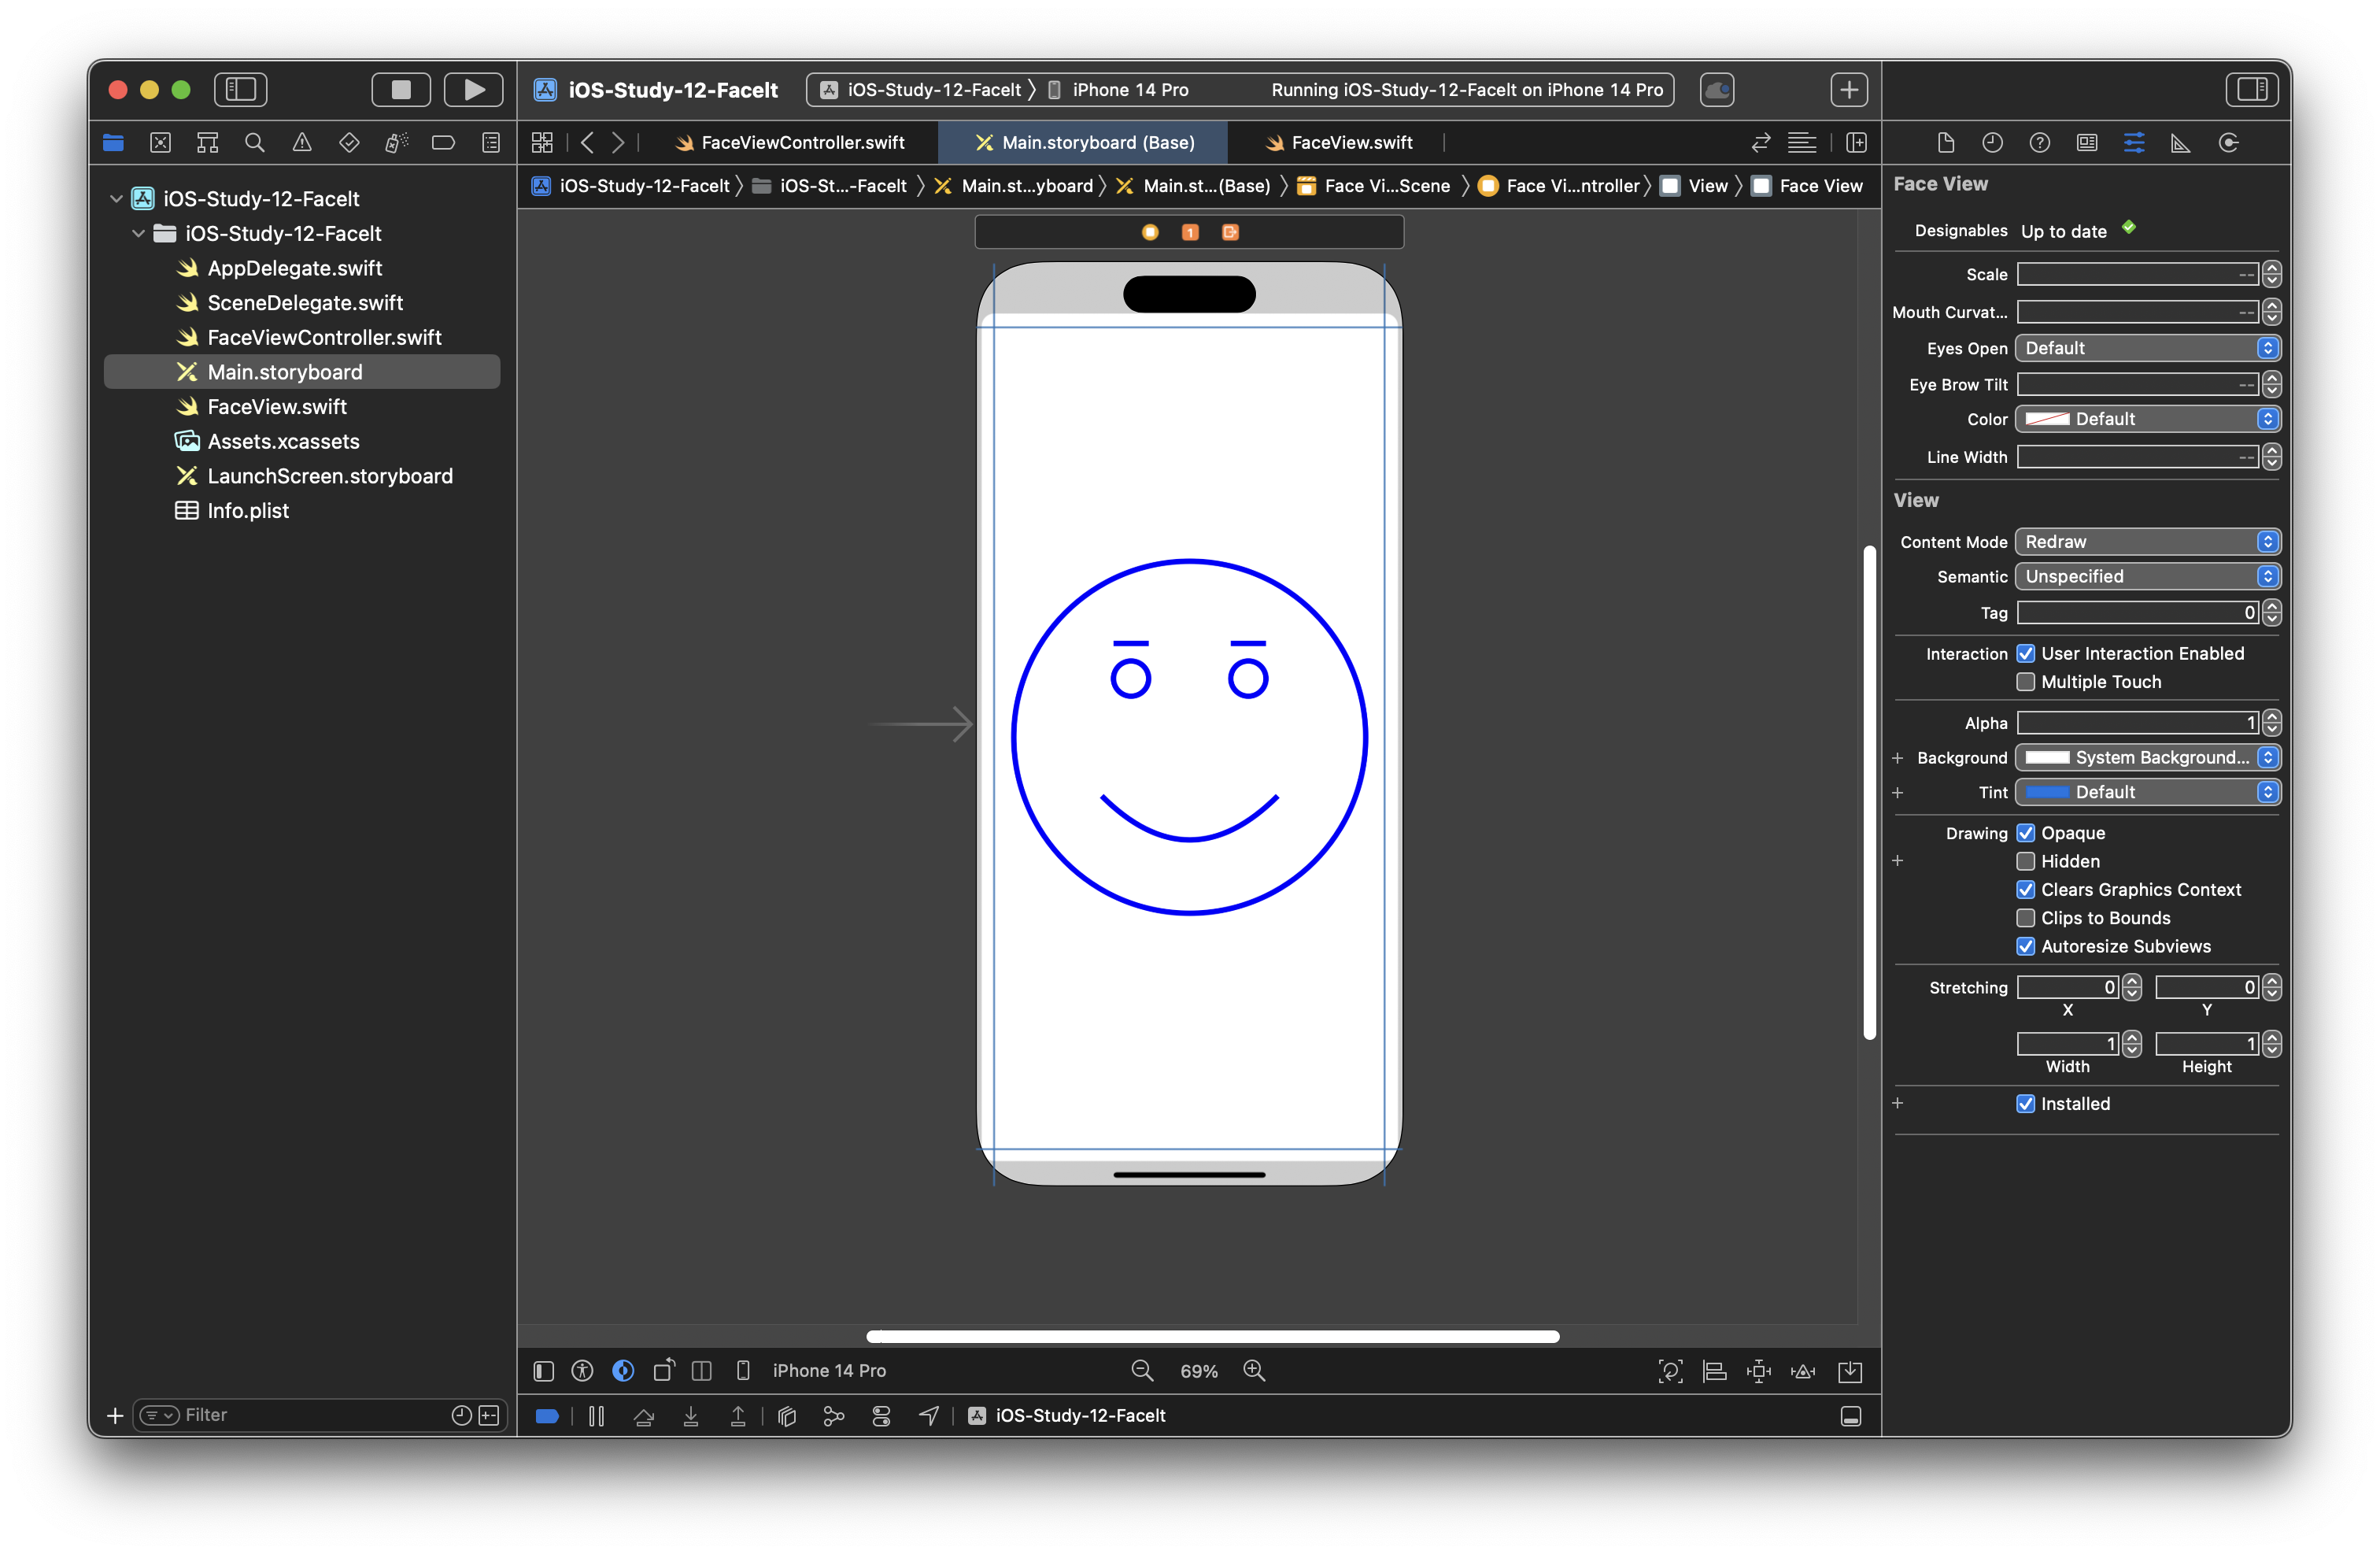Click the Stop button in toolbar

(x=401, y=90)
